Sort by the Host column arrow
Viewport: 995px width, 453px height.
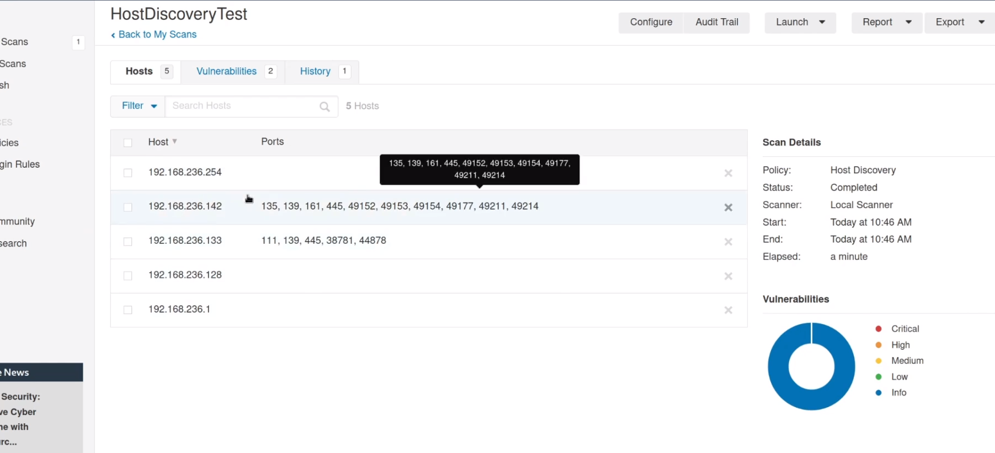pyautogui.click(x=174, y=142)
